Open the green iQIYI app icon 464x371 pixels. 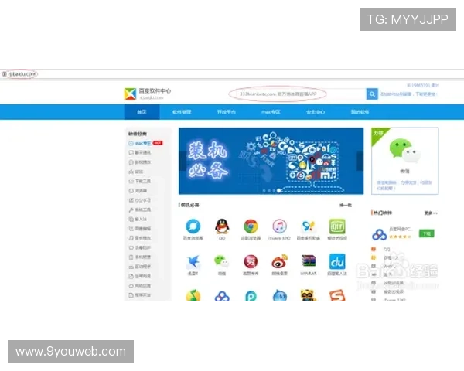[x=337, y=226]
